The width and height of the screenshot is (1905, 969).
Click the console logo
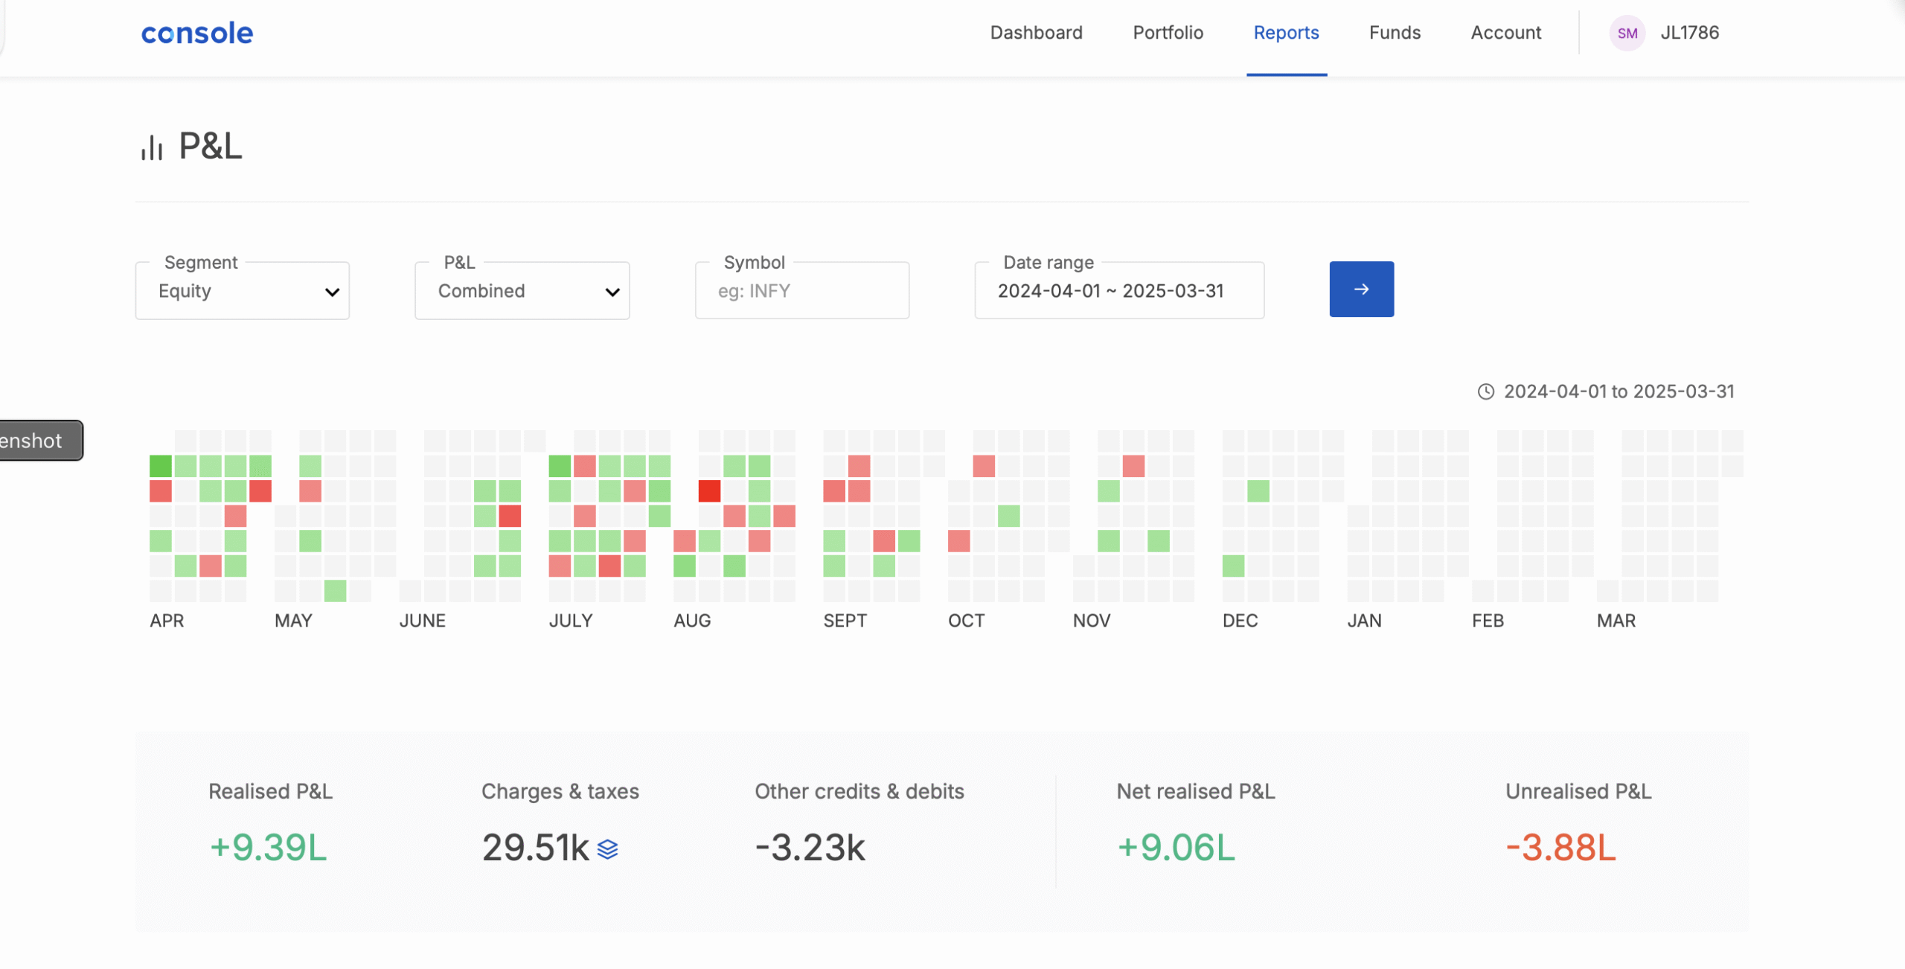click(x=197, y=33)
